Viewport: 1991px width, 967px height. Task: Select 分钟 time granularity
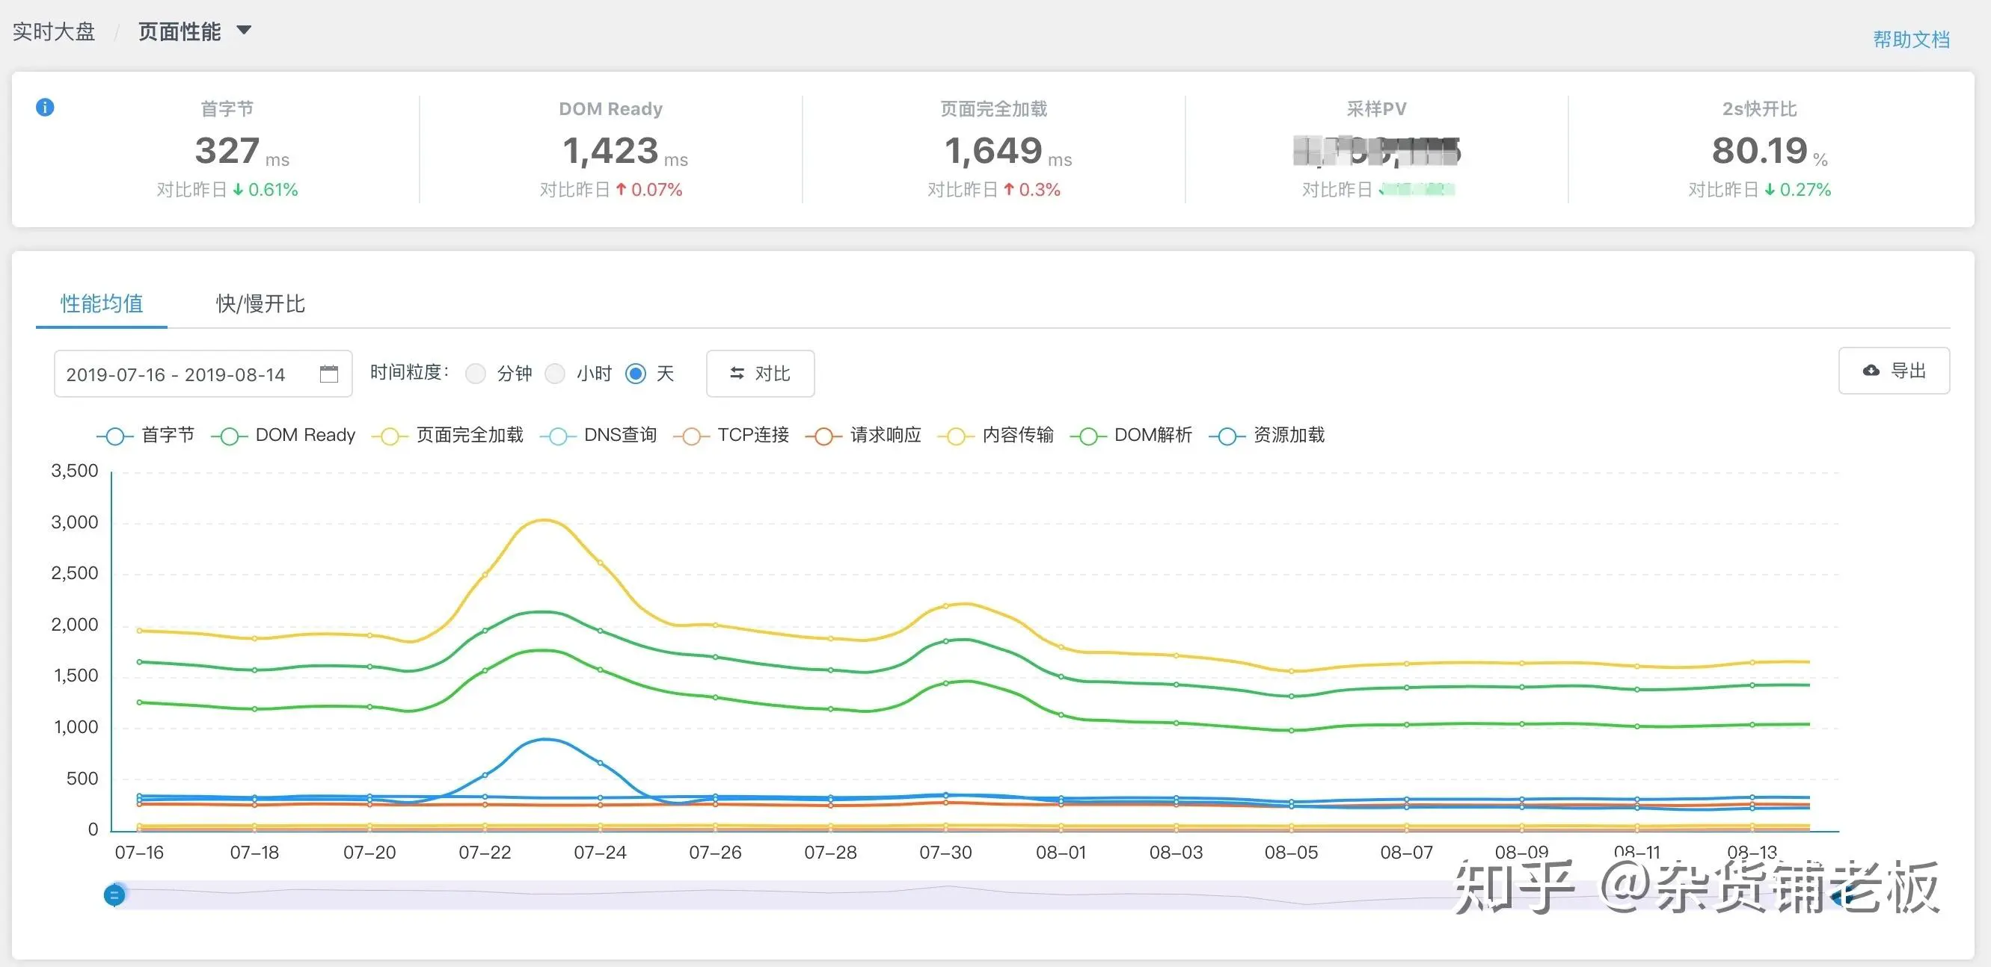[x=476, y=374]
